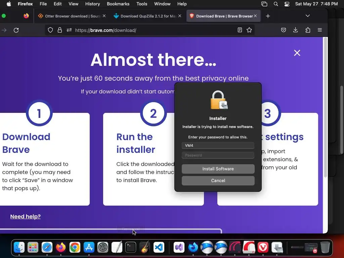The width and height of the screenshot is (344, 258).
Task: Open the Apple menu
Action: 9,4
